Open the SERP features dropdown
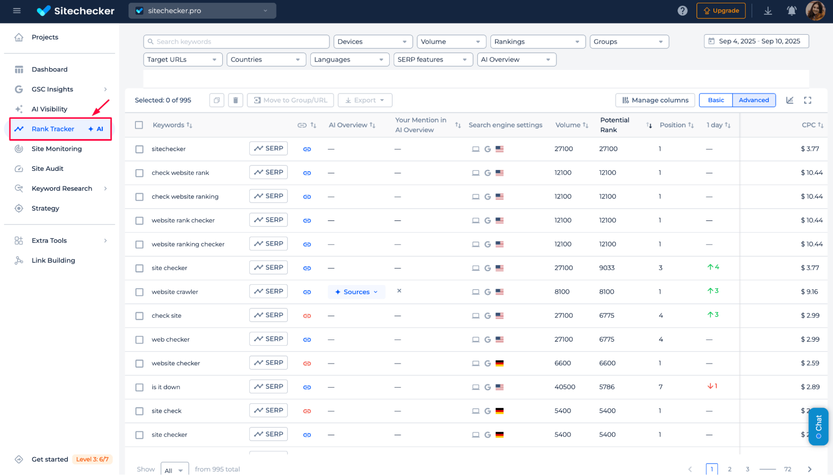The width and height of the screenshot is (833, 475). click(x=433, y=60)
